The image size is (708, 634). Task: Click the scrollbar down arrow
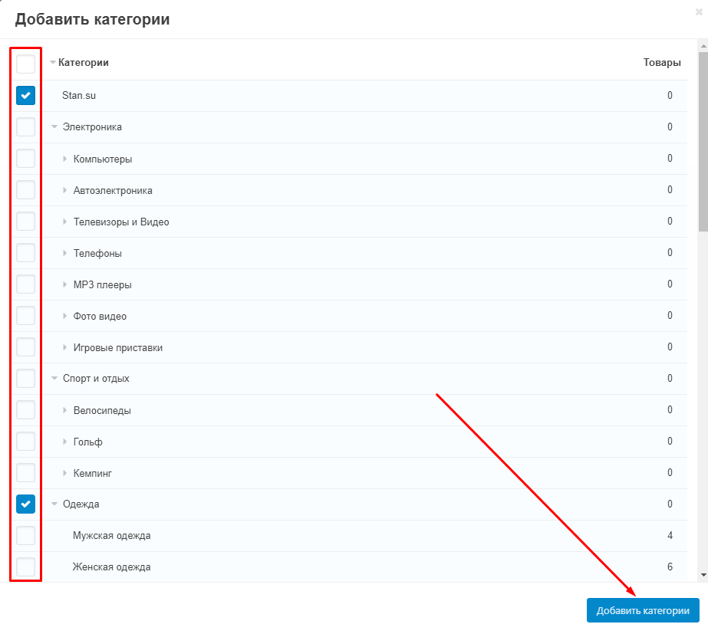click(703, 575)
